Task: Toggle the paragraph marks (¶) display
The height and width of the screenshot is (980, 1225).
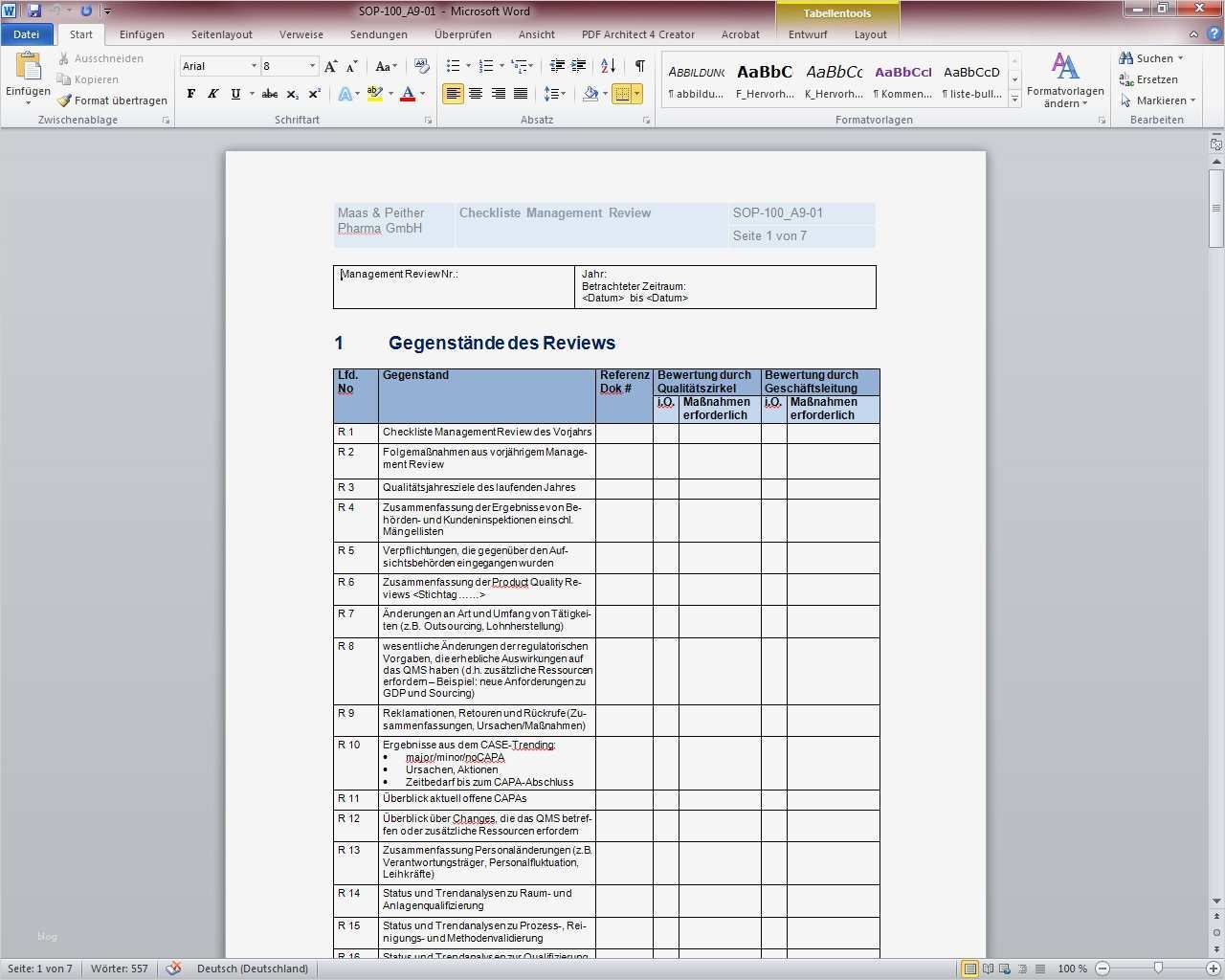Action: pos(638,65)
